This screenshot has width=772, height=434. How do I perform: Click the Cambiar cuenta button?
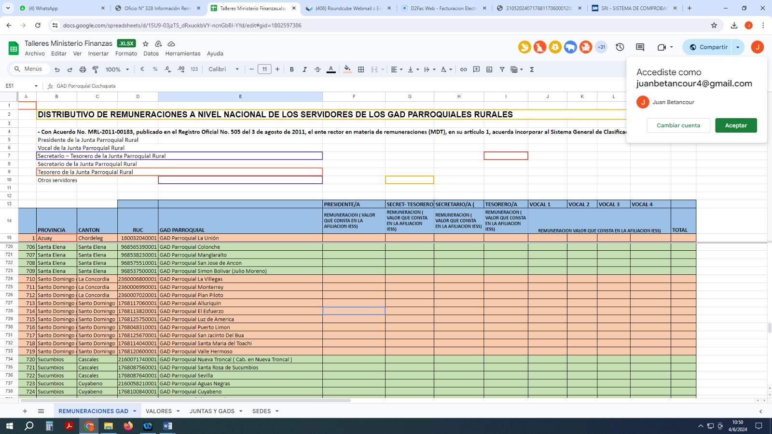(678, 125)
